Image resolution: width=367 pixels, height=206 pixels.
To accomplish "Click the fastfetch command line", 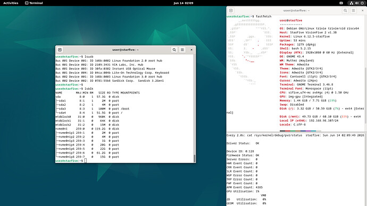I will point(249,16).
